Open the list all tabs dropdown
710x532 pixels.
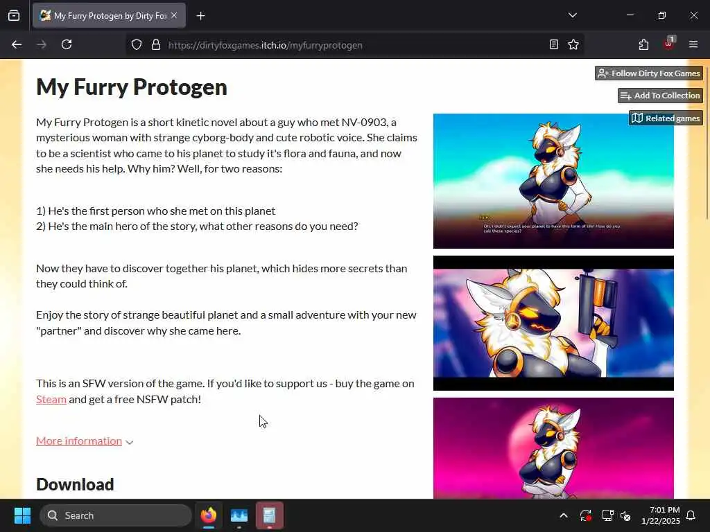pyautogui.click(x=572, y=15)
